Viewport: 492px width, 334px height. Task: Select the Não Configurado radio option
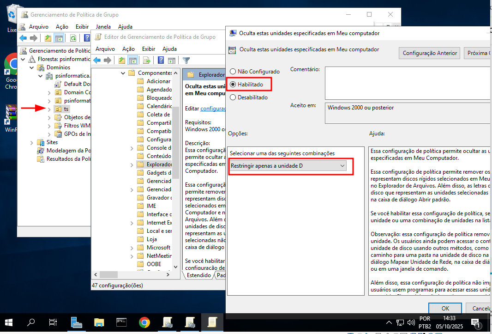coord(233,72)
